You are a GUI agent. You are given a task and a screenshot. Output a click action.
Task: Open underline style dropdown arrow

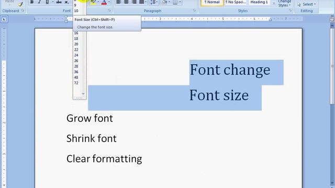point(52,2)
